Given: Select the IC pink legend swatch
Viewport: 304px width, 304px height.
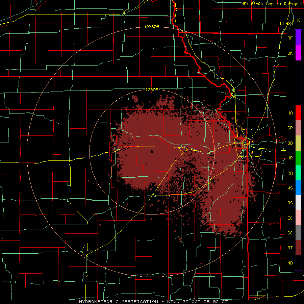Looking at the screenshot, I should click(x=298, y=218).
